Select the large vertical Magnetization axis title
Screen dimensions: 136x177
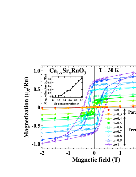[x=27, y=107]
